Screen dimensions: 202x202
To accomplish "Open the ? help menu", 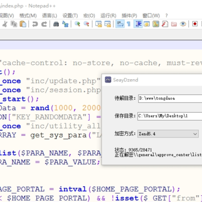I will coord(167,16).
